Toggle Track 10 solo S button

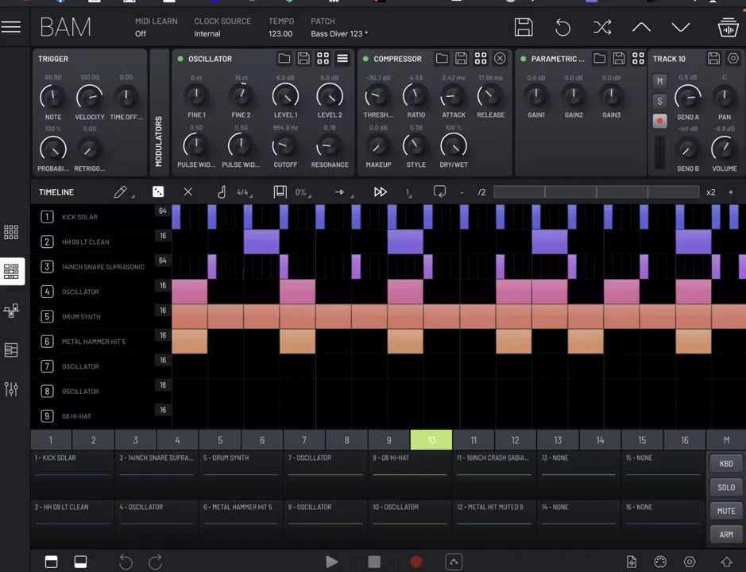(x=659, y=102)
